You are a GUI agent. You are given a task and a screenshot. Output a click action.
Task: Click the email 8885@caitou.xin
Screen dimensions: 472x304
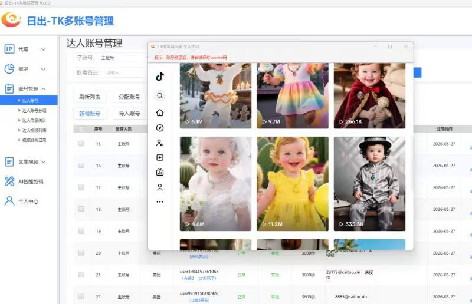click(350, 296)
